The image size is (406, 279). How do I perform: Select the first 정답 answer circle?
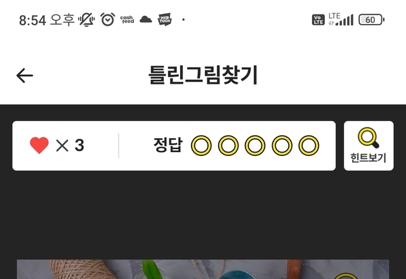click(201, 145)
